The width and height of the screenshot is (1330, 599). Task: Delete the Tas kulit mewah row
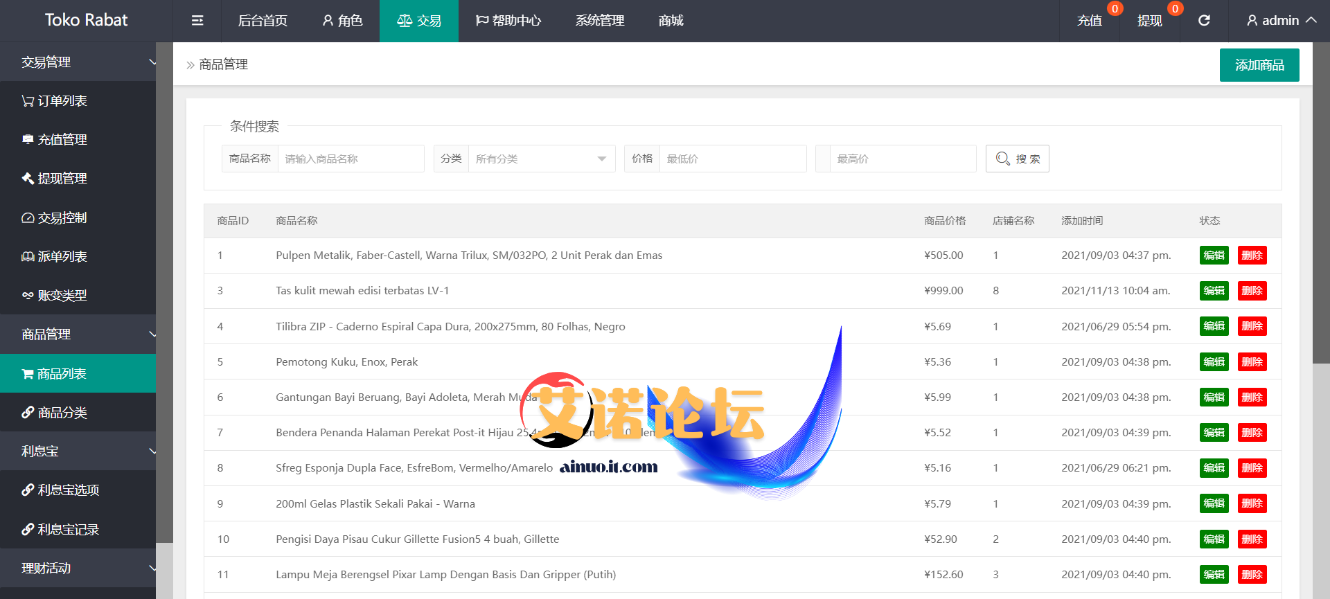(x=1252, y=290)
